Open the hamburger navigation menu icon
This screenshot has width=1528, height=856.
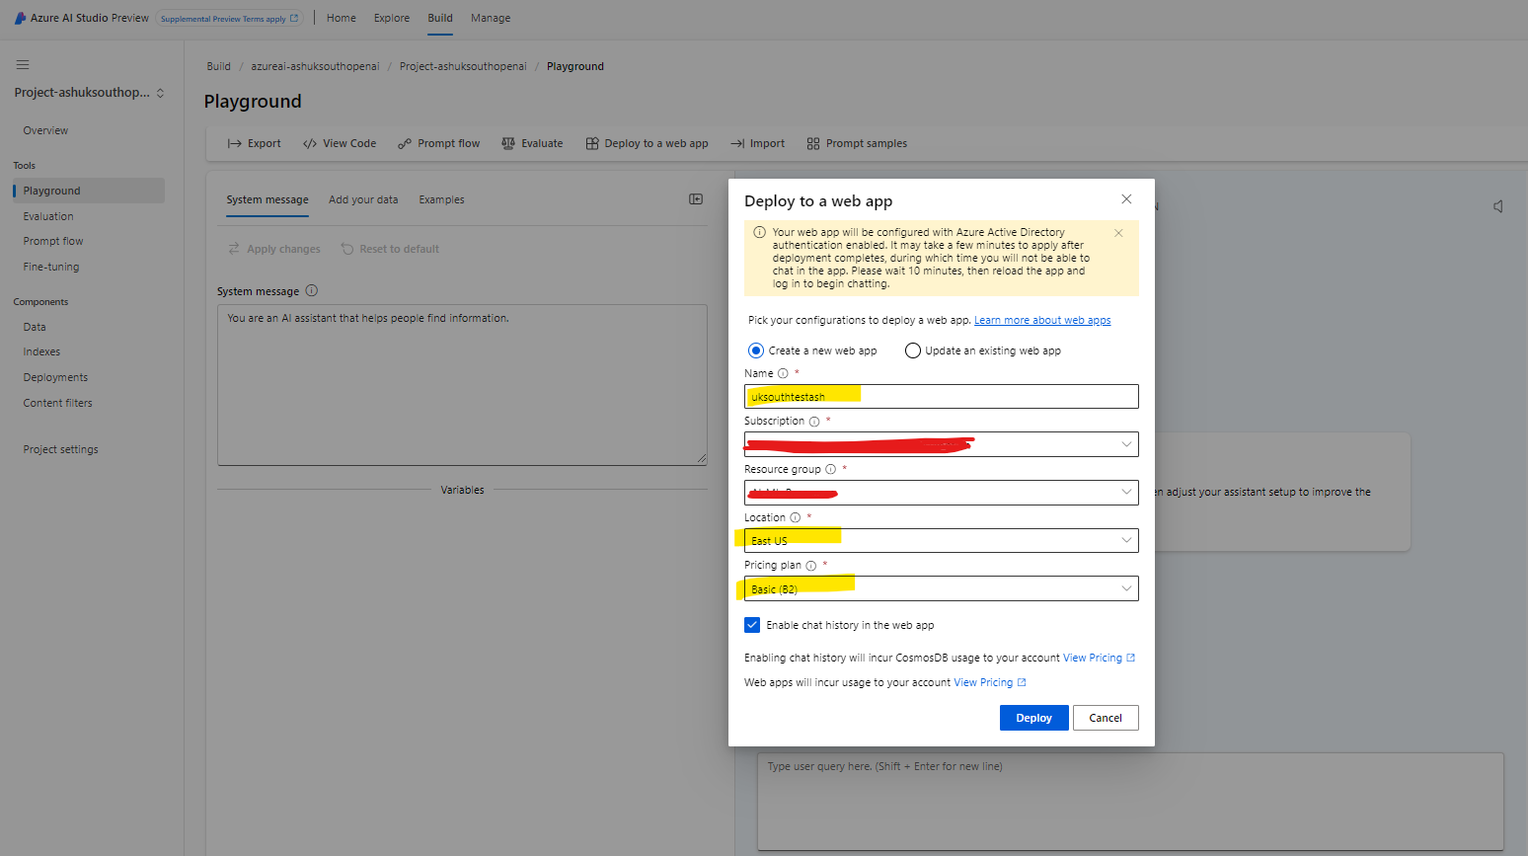point(23,65)
